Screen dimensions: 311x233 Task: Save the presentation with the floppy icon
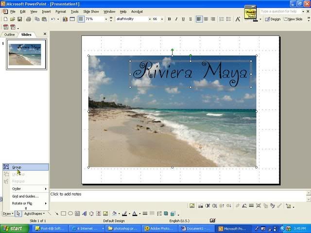tap(19, 19)
